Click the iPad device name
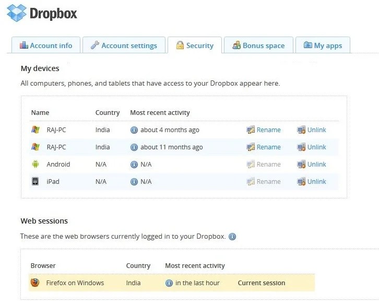This screenshot has height=304, width=379. 53,182
